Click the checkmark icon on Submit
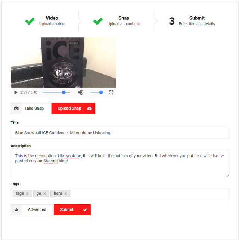This screenshot has height=240, width=239. tap(85, 210)
